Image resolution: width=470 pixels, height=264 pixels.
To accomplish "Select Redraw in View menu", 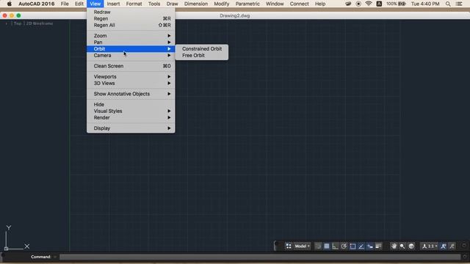I will 131,12.
